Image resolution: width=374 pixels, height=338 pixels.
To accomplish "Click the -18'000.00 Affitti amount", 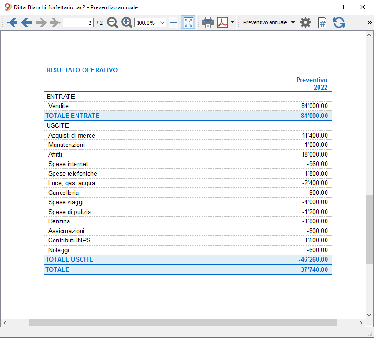I will [x=313, y=155].
